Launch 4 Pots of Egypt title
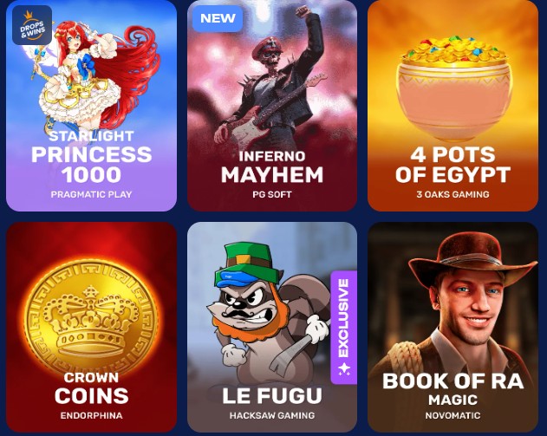This screenshot has height=436, width=547. tap(453, 165)
